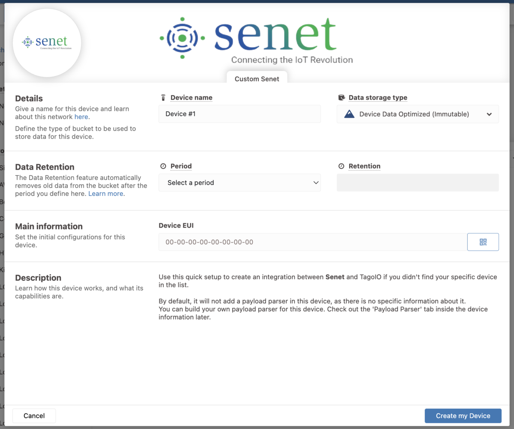The image size is (514, 429).
Task: Click the clock icon beside Period
Action: pyautogui.click(x=163, y=166)
